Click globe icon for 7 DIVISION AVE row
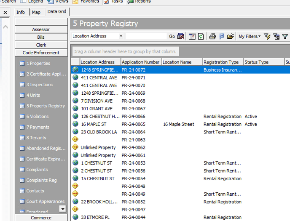290x221 pixels. pyautogui.click(x=75, y=101)
